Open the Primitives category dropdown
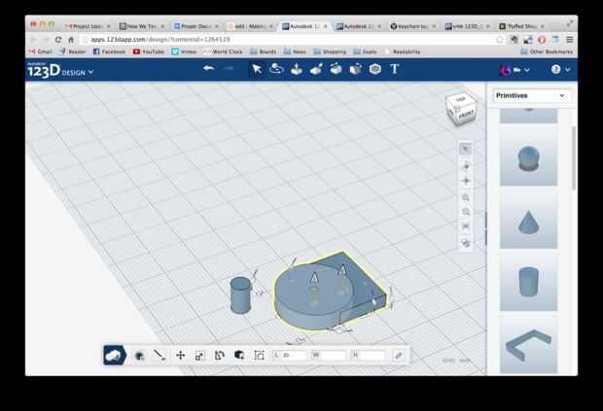The height and width of the screenshot is (411, 603). coord(530,95)
